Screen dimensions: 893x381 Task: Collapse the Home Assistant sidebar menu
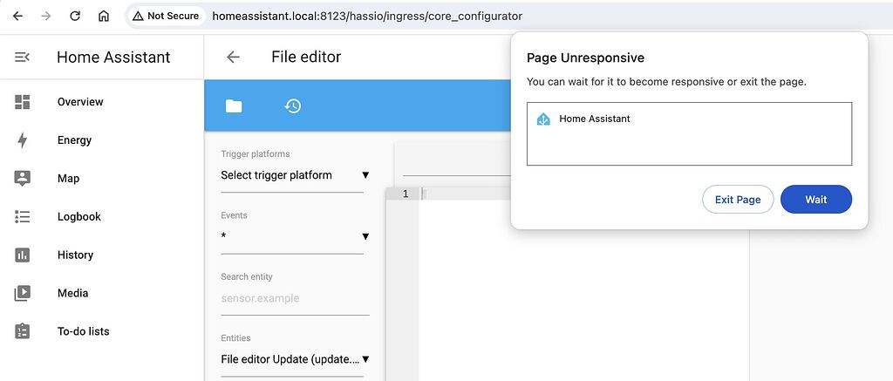22,58
